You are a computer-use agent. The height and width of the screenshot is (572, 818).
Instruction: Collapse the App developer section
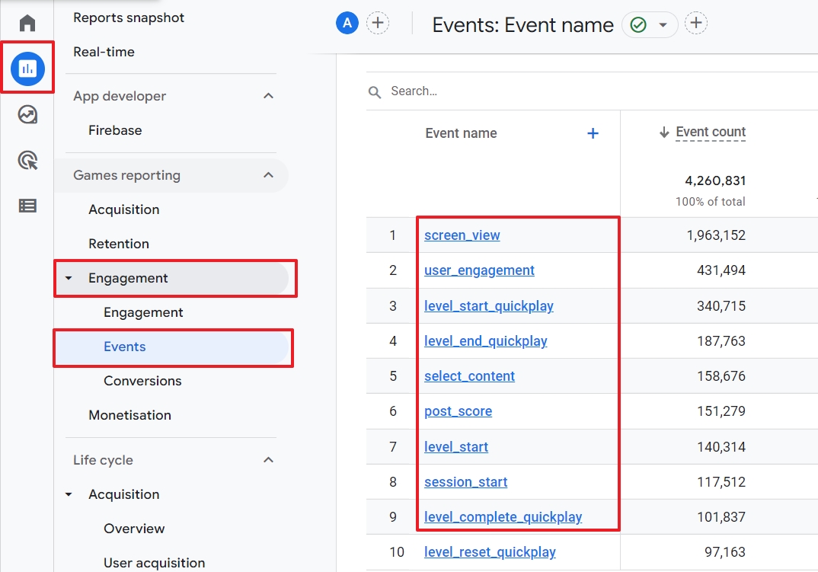pyautogui.click(x=268, y=96)
